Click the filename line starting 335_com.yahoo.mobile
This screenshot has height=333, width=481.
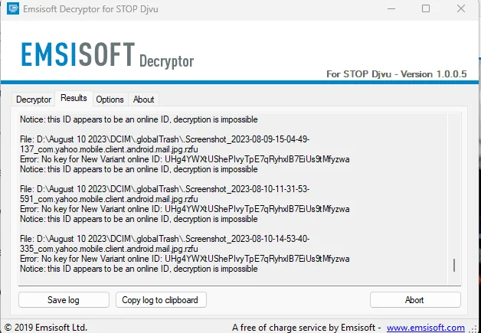109,249
